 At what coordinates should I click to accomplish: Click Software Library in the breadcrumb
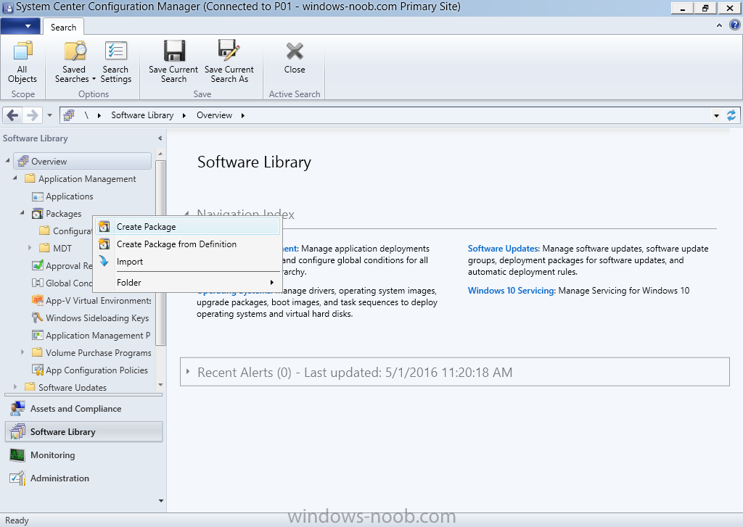pyautogui.click(x=142, y=115)
